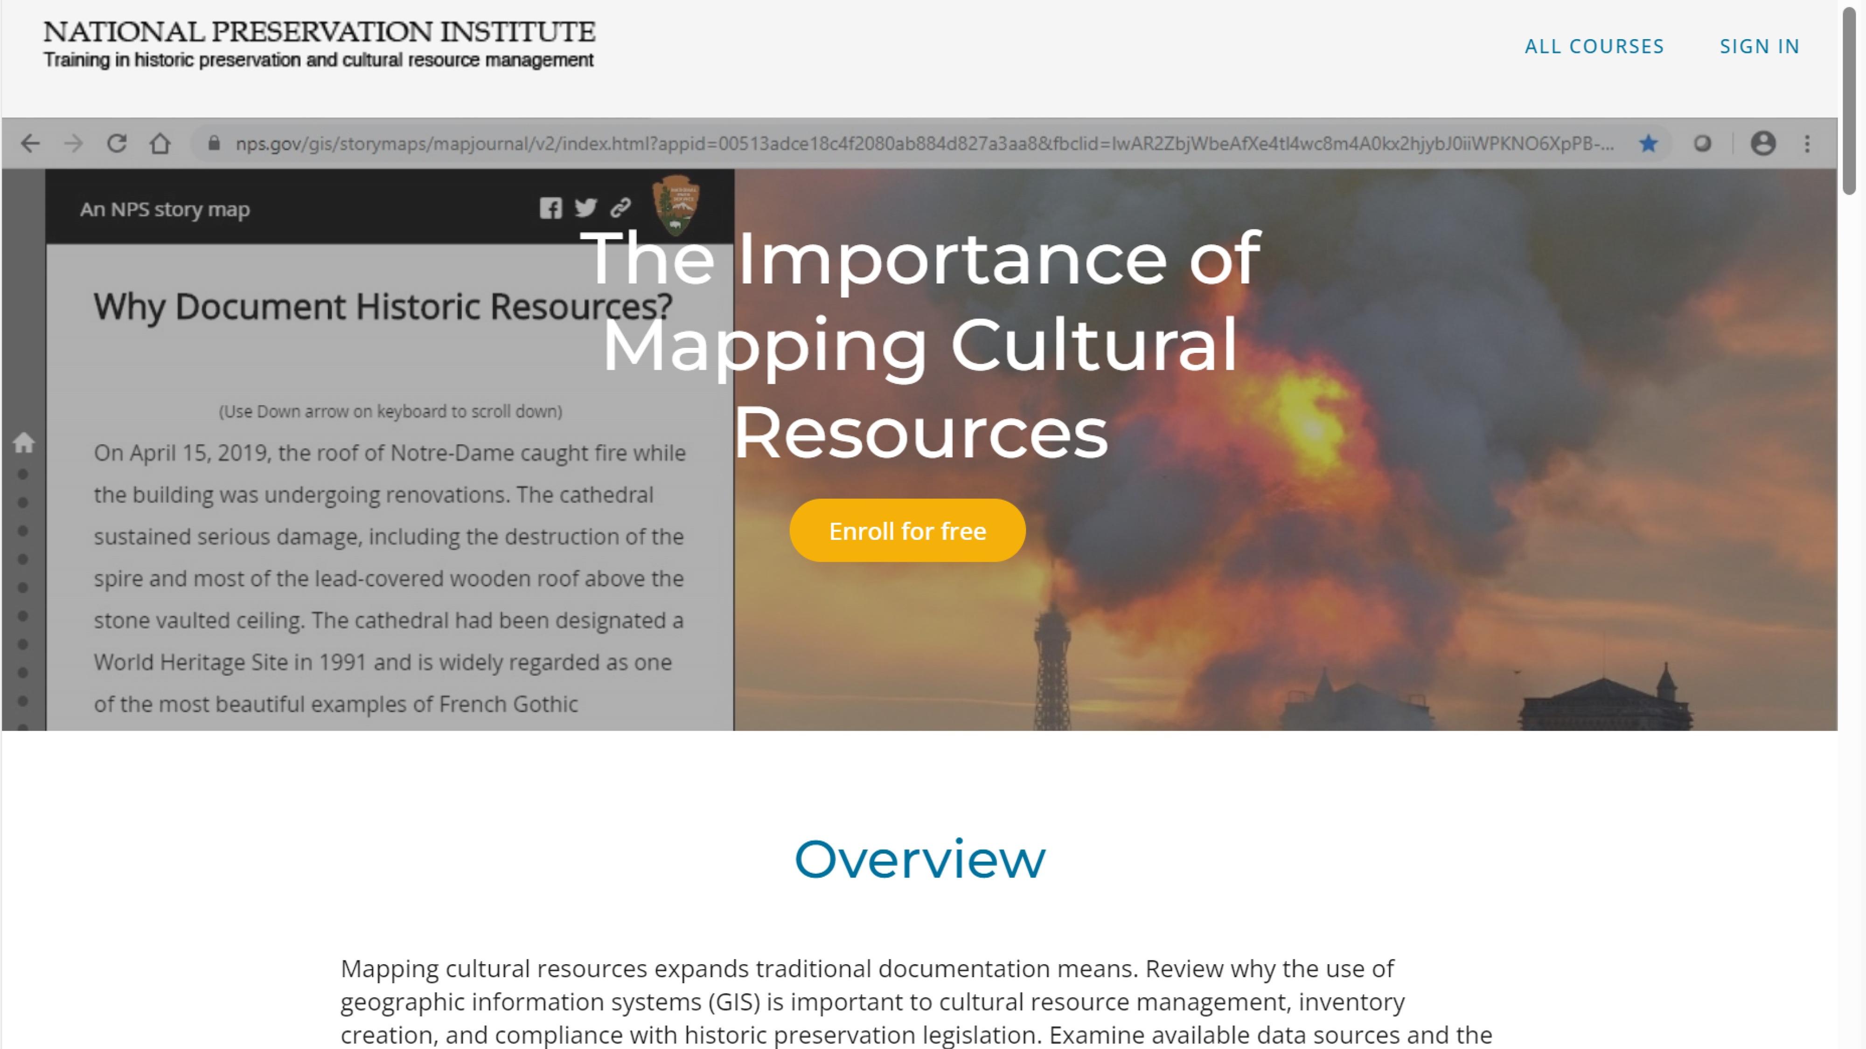Screen dimensions: 1866x1049
Task: Click the "Training in historic preservation" tagline
Action: [319, 60]
